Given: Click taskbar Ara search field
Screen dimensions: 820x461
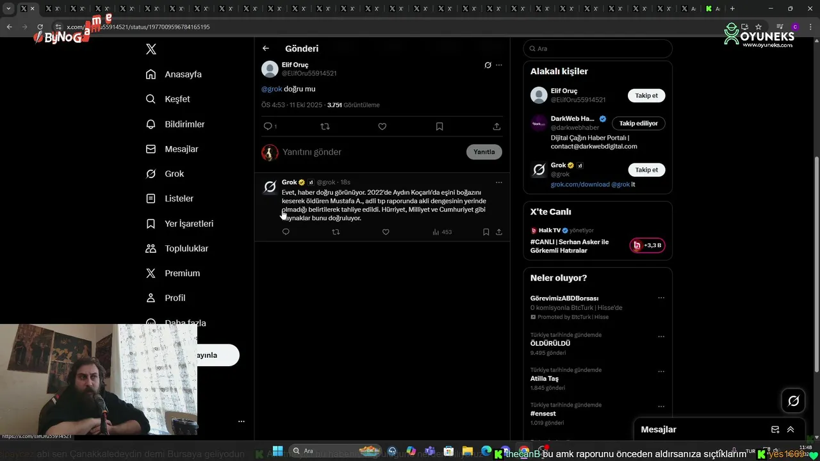Looking at the screenshot, I should [x=334, y=451].
